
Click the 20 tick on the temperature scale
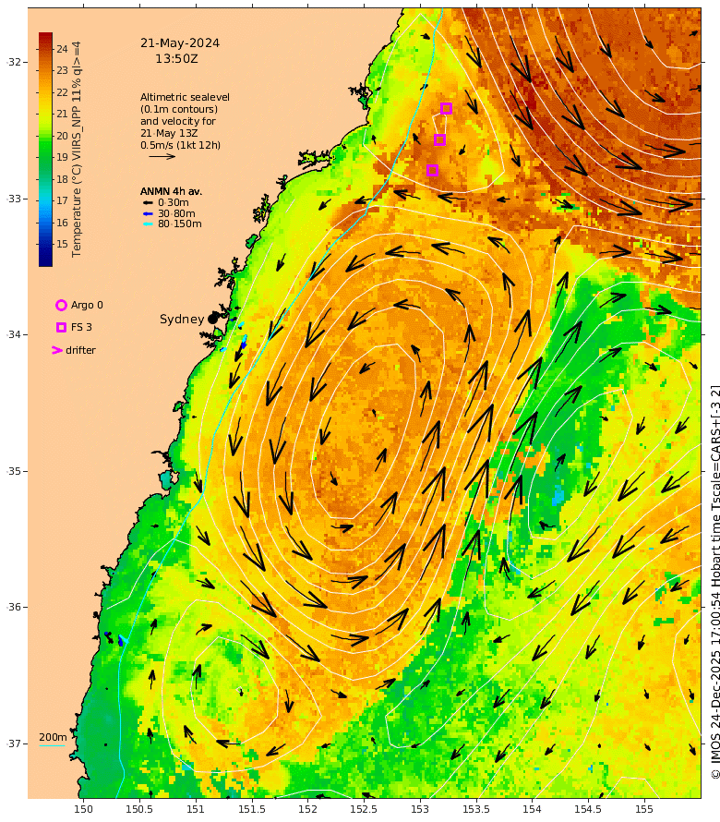point(63,136)
